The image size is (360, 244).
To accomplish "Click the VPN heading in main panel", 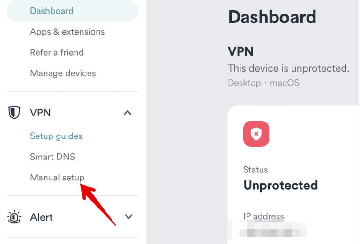I will coord(240,51).
